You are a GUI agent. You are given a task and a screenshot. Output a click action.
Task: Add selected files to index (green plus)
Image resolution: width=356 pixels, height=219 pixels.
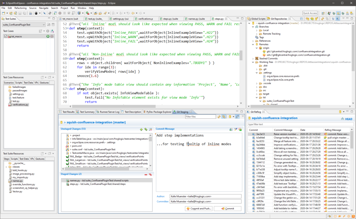tap(141, 129)
